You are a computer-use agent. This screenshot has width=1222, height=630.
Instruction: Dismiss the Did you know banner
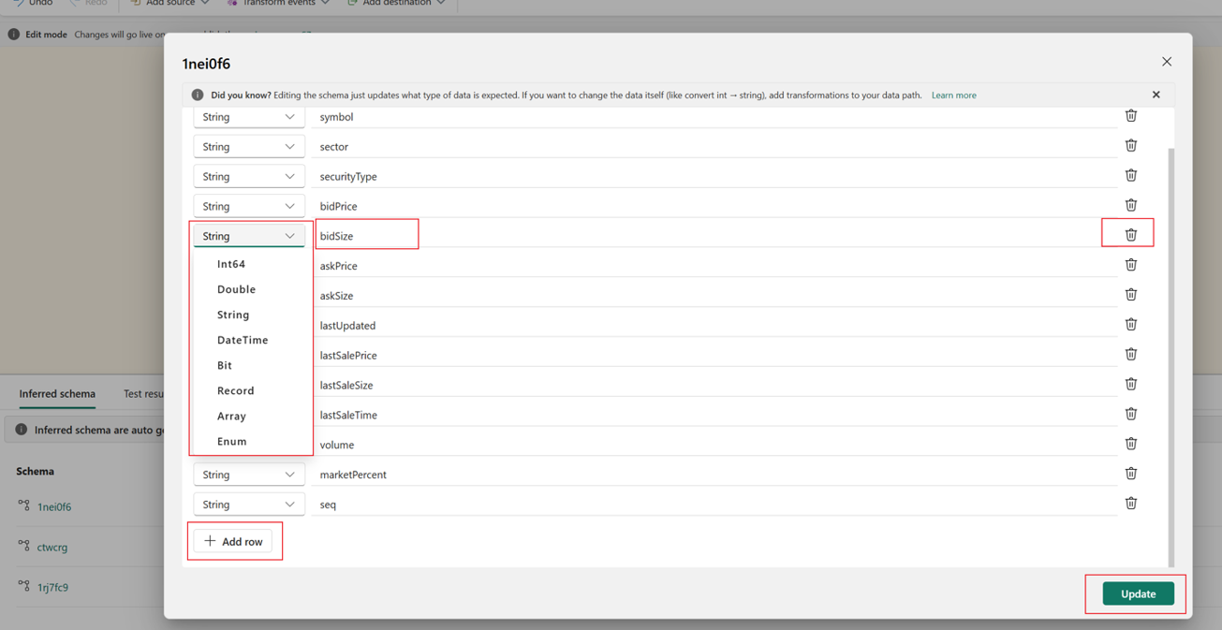1156,95
